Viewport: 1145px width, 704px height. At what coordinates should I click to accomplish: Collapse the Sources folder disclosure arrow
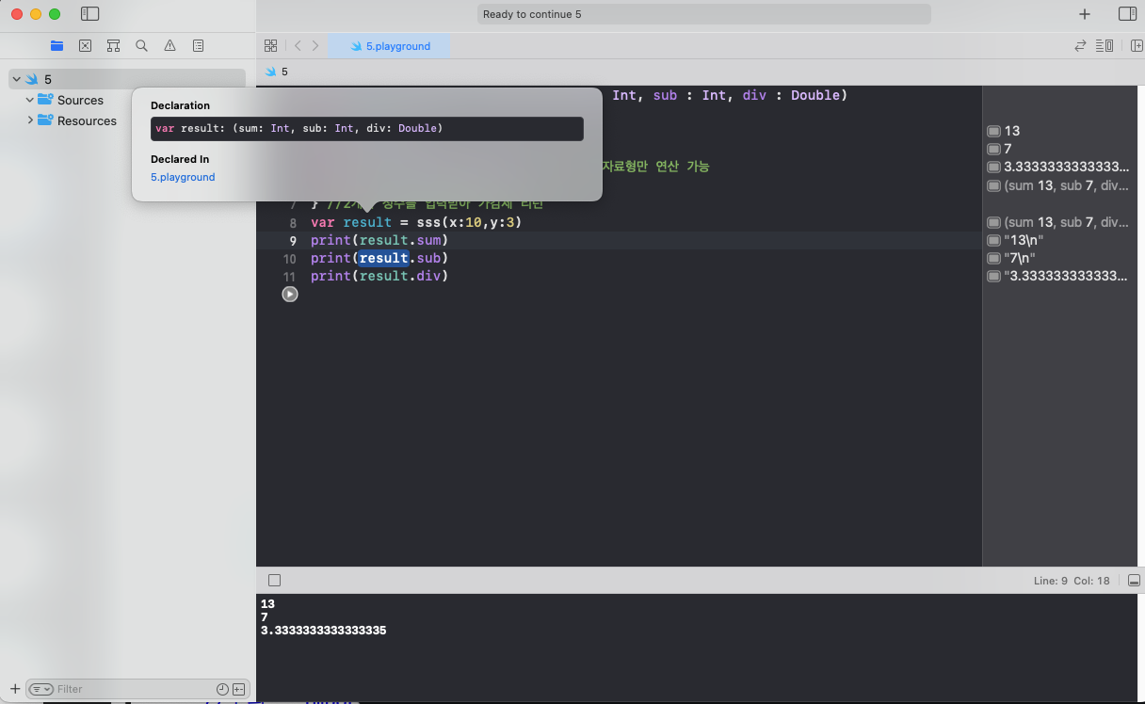30,100
